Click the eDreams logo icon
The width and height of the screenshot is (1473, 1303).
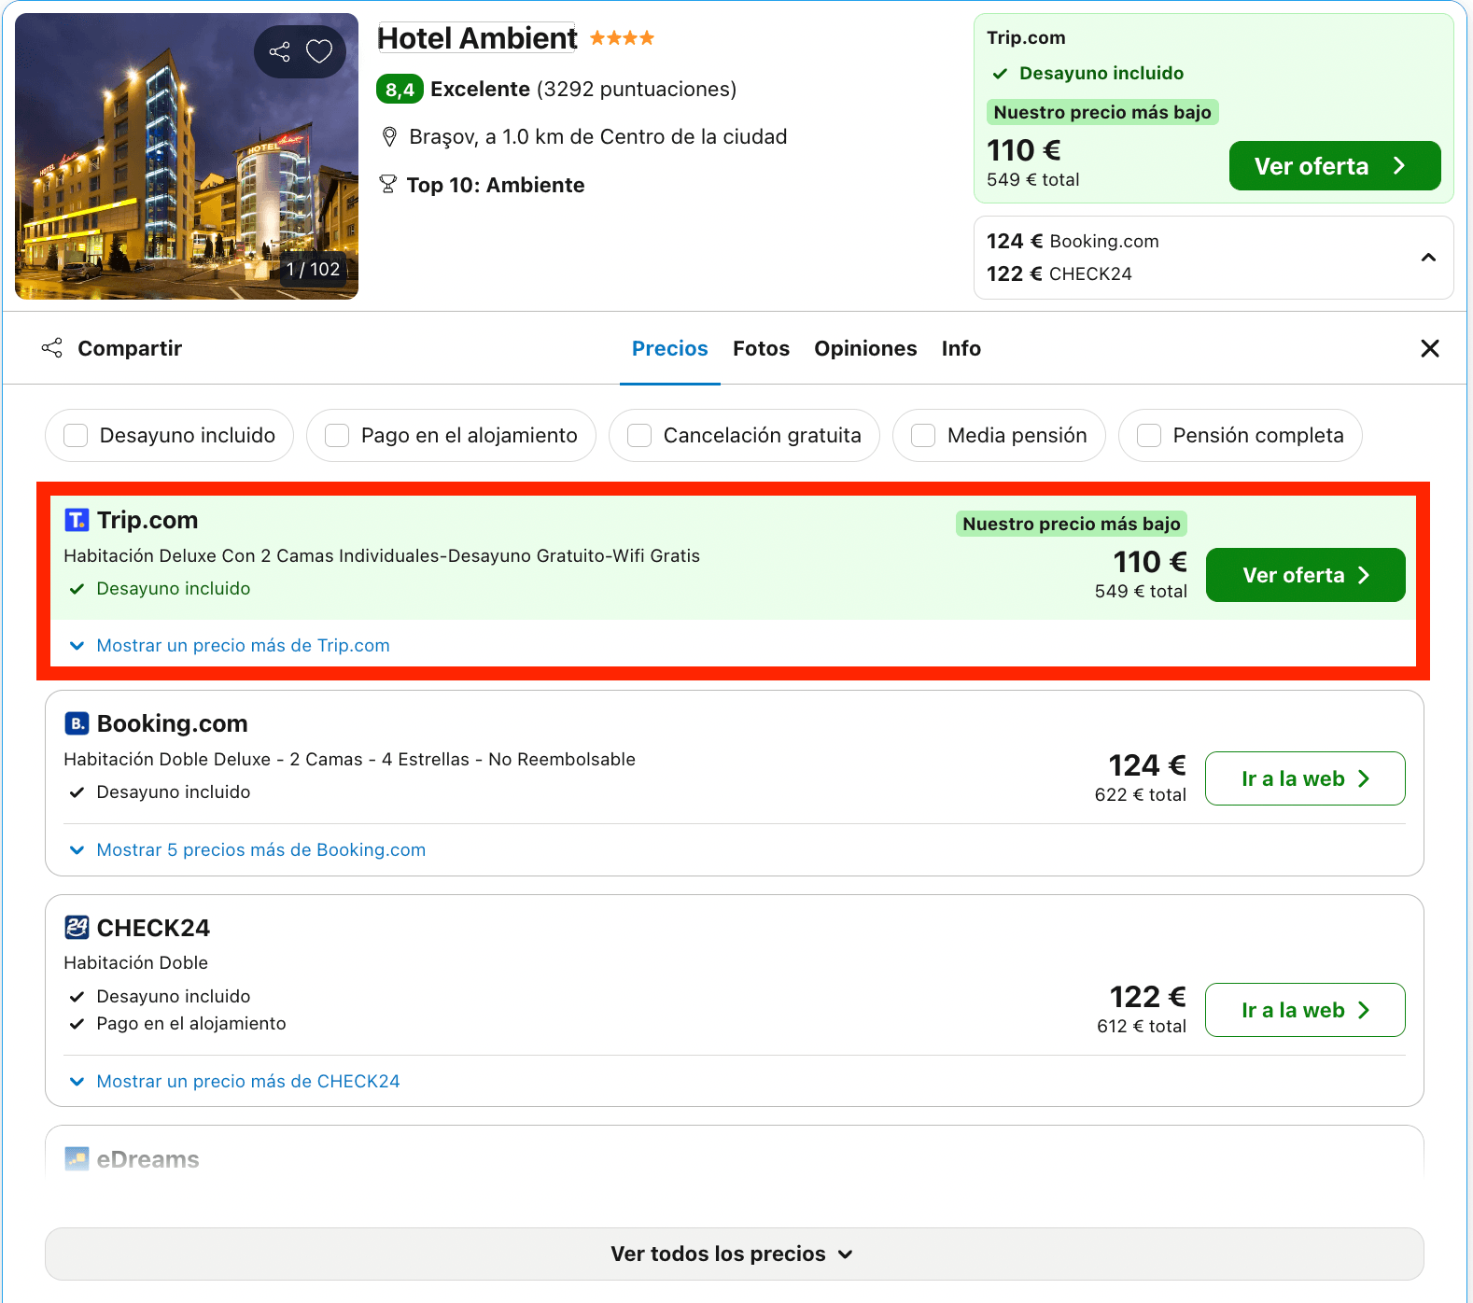77,1158
